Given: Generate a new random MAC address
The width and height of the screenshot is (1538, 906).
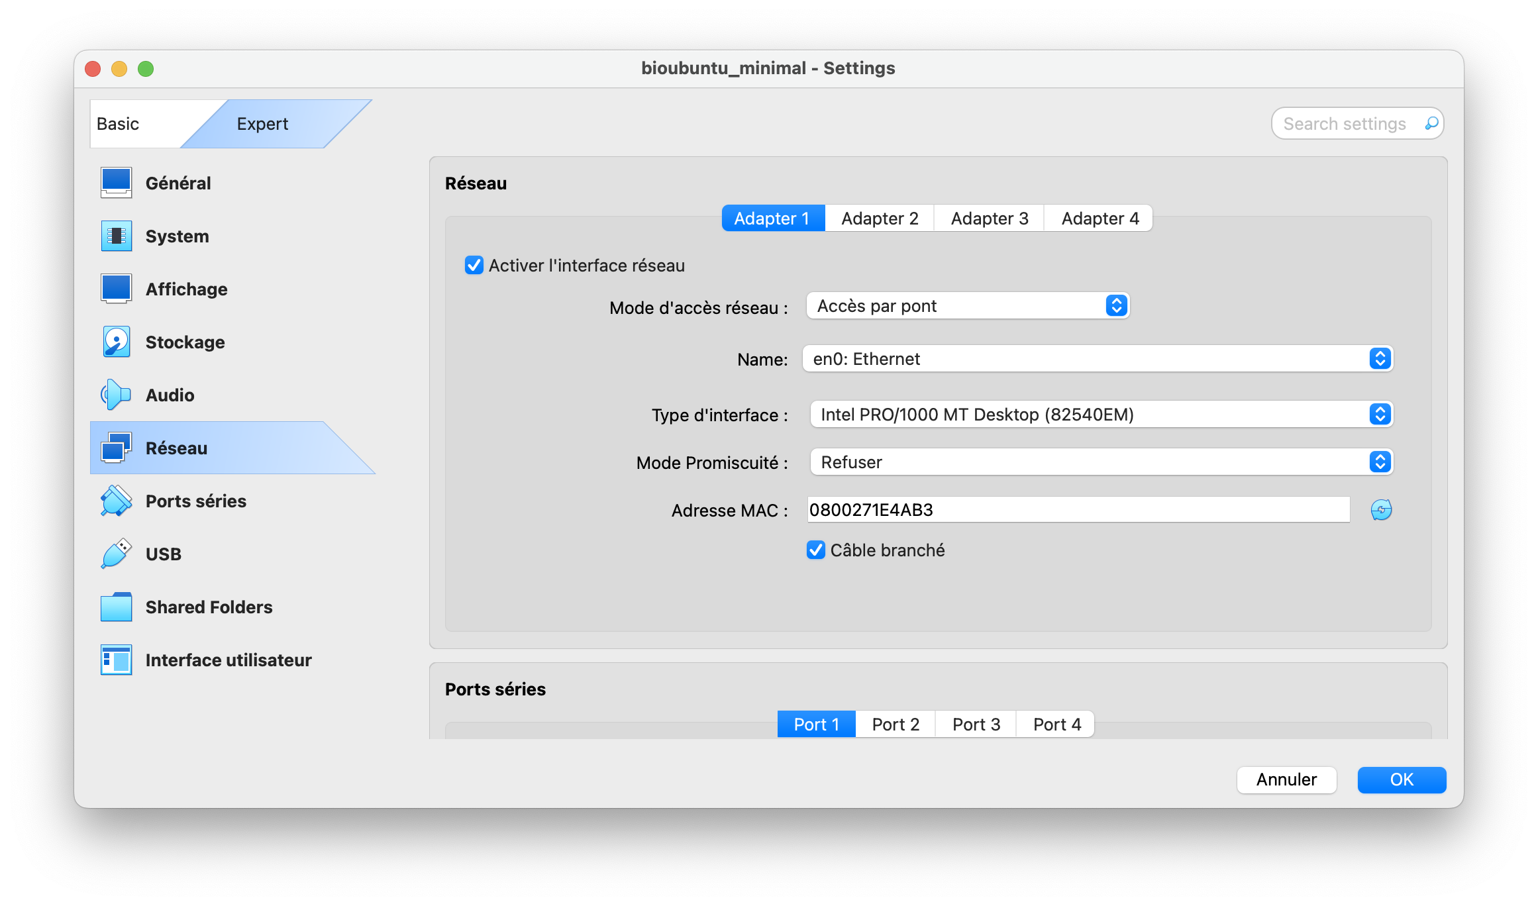Looking at the screenshot, I should (x=1381, y=510).
